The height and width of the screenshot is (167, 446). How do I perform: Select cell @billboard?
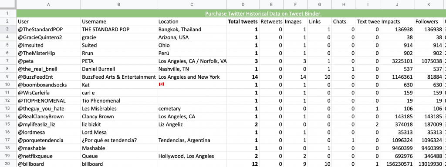pos(48,164)
